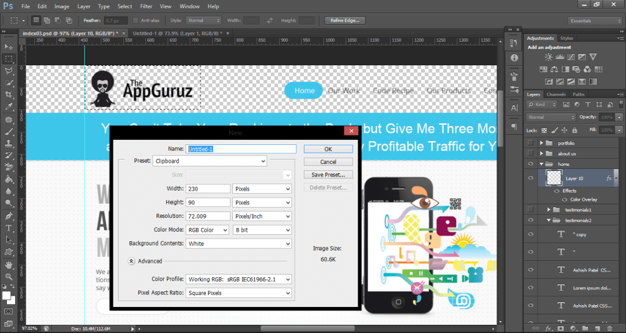Open the Preset dropdown showing Clipboard
This screenshot has width=626, height=333.
pyautogui.click(x=209, y=161)
